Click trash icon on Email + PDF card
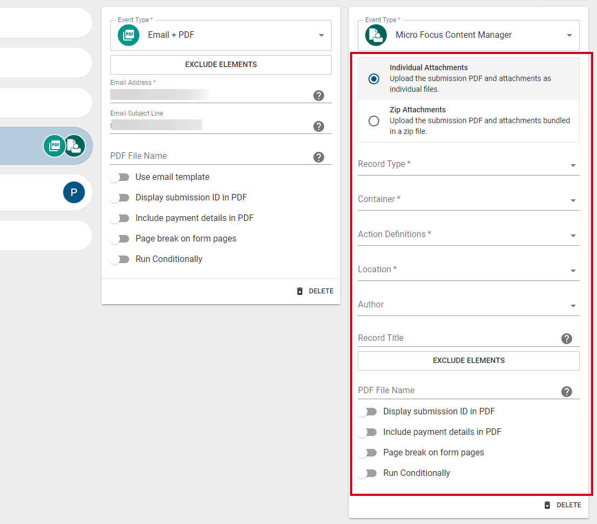Image resolution: width=597 pixels, height=524 pixels. tap(300, 291)
